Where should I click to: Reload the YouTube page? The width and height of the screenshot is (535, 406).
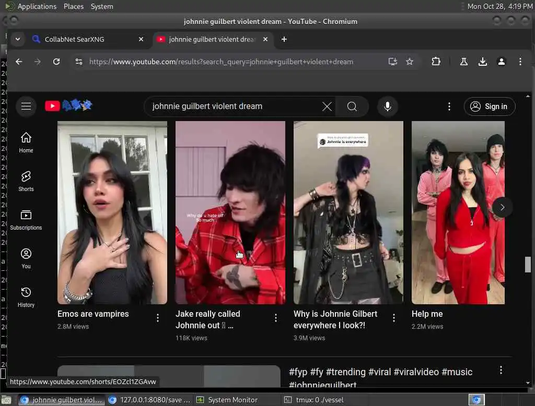tap(56, 62)
